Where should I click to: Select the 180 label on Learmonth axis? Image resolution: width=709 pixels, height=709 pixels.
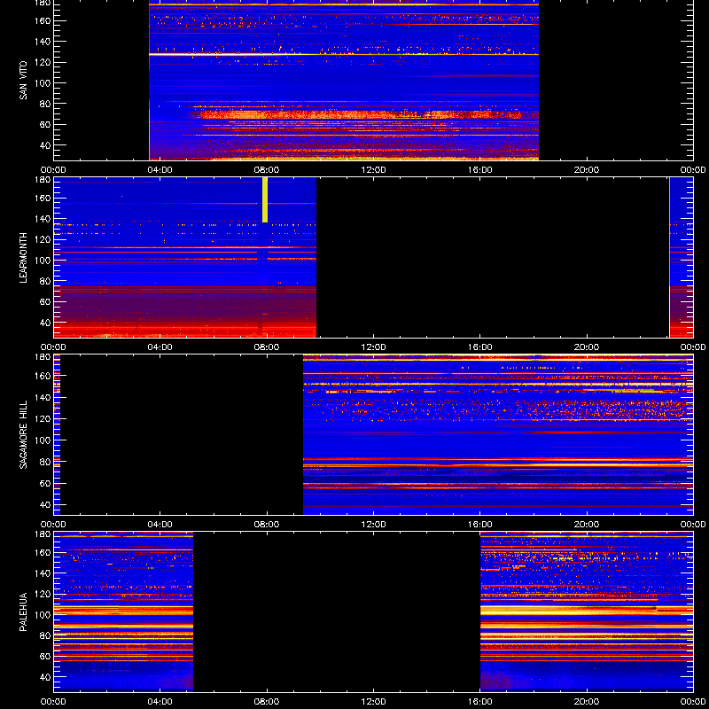[x=43, y=179]
